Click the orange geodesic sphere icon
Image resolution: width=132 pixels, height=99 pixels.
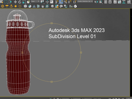click(x=2, y=6)
